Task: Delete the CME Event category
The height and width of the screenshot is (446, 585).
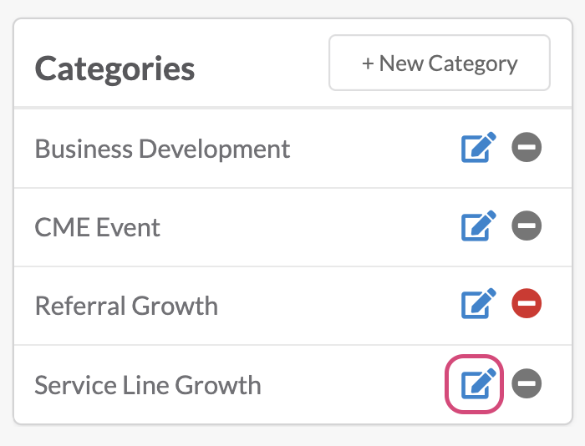Action: click(526, 226)
